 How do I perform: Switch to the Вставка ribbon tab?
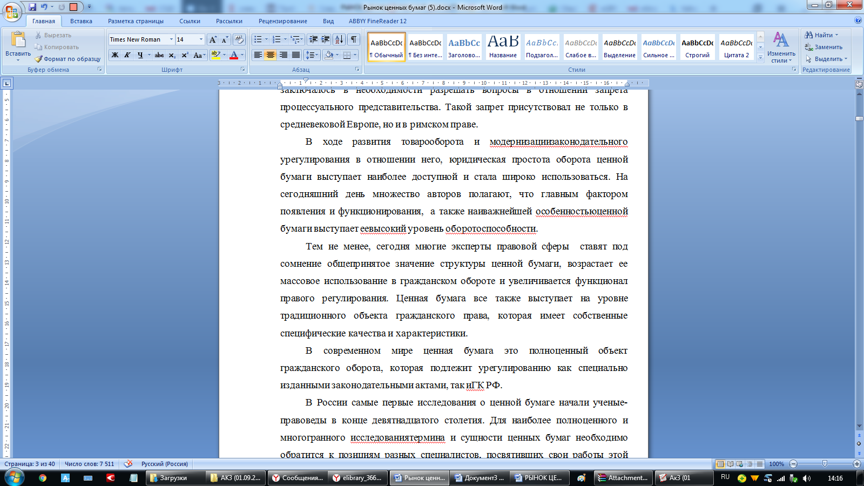81,21
